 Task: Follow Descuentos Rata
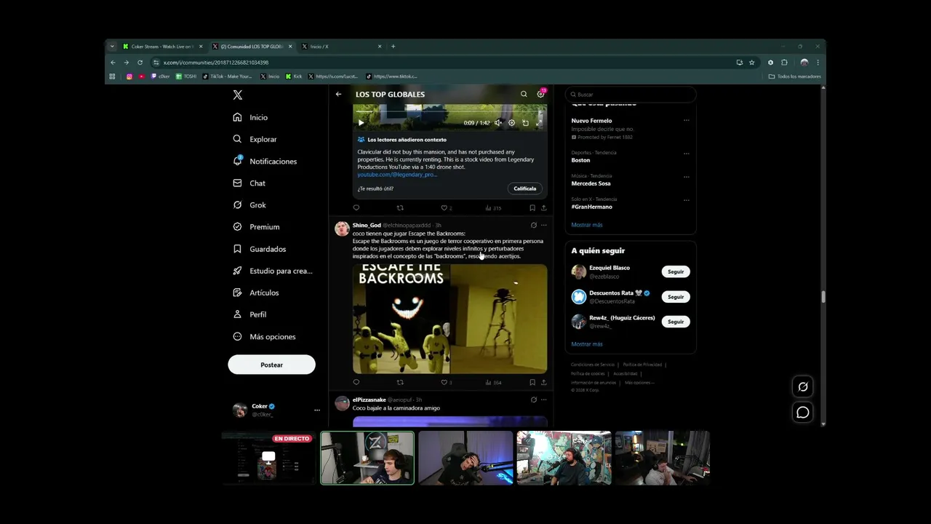(x=676, y=297)
